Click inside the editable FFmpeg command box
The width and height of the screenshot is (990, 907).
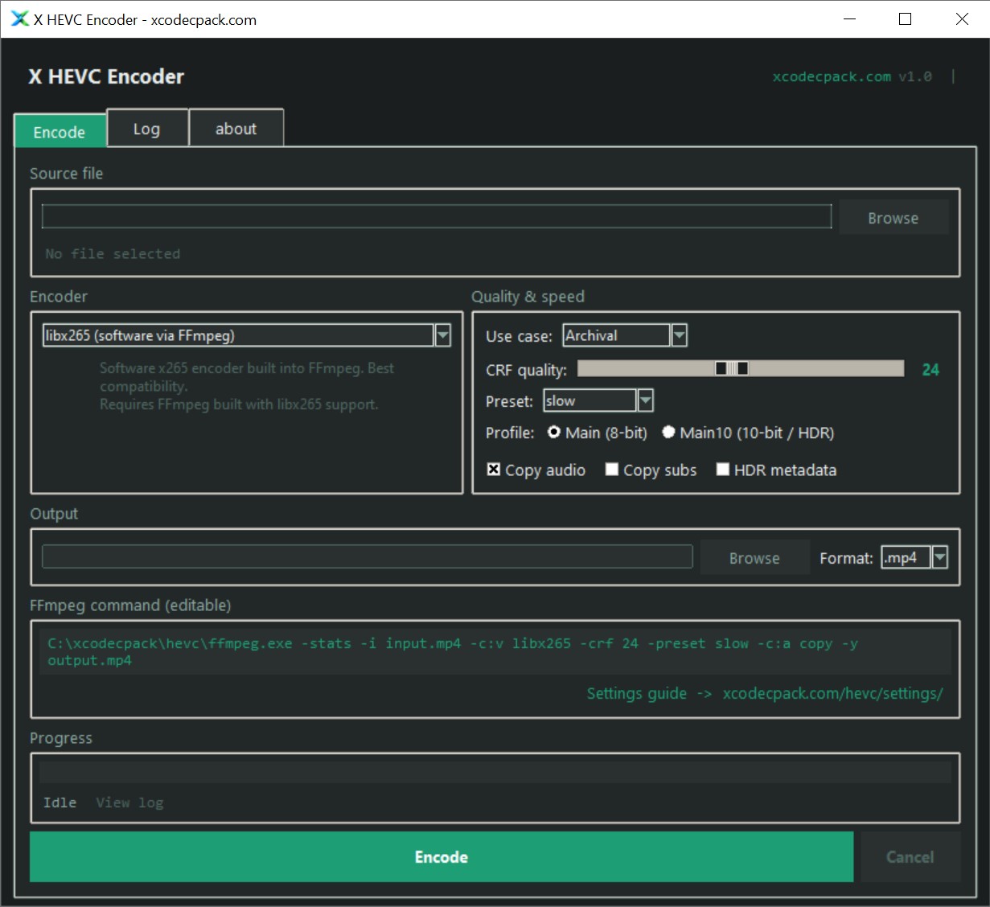(495, 651)
